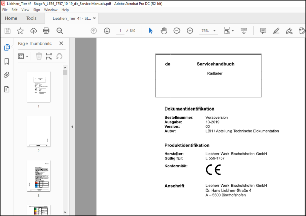The width and height of the screenshot is (306, 216).
Task: Select the Liebherr_Tier 4f document tab
Action: [71, 18]
